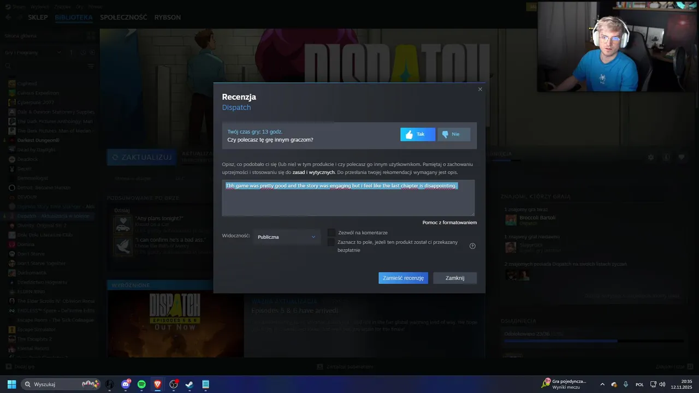699x393 pixels.
Task: Open "Pomoc z formatowaniem" link
Action: pos(449,223)
